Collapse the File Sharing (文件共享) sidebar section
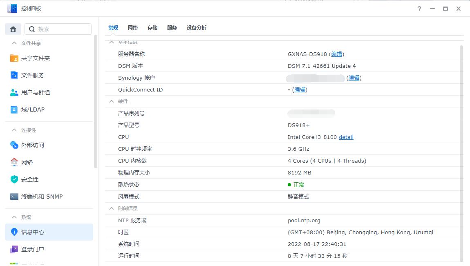The width and height of the screenshot is (470, 266). point(14,43)
